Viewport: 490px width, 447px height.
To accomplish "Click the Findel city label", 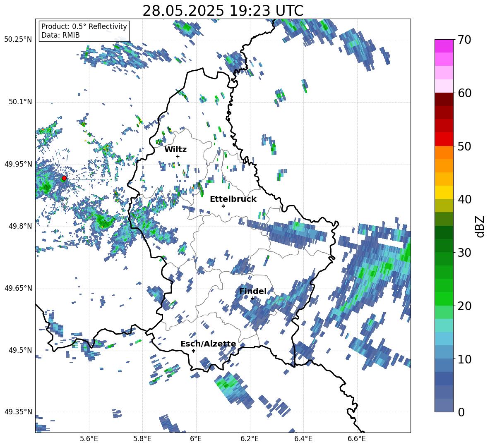I will coord(253,291).
